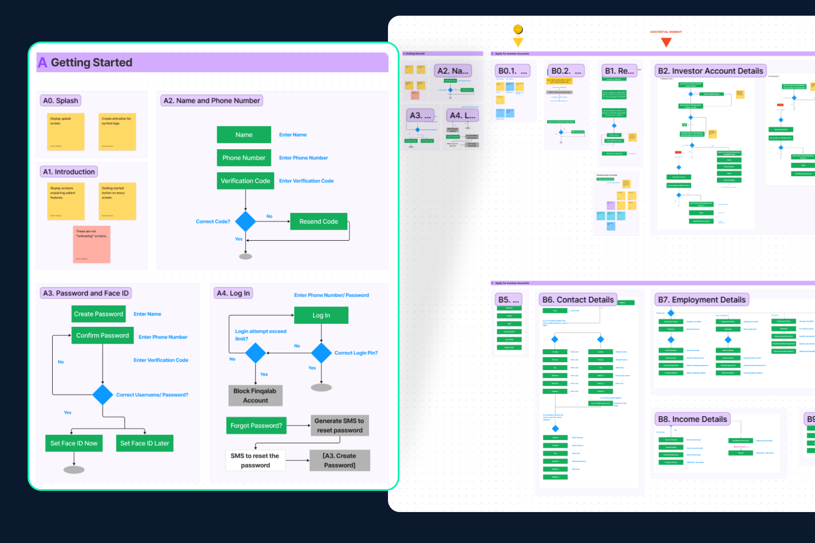Click the Set Face ID Later node
The width and height of the screenshot is (815, 543).
pyautogui.click(x=144, y=443)
